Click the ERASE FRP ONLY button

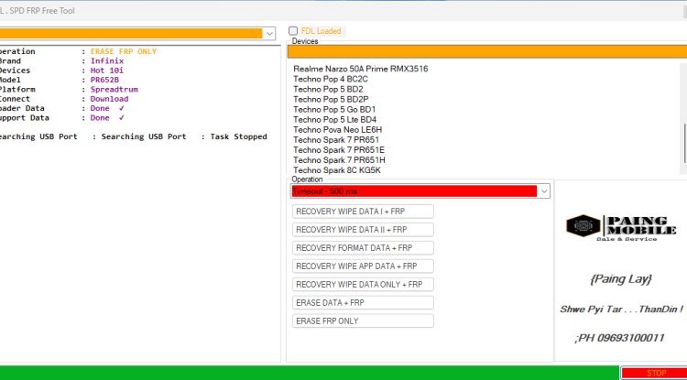(363, 320)
